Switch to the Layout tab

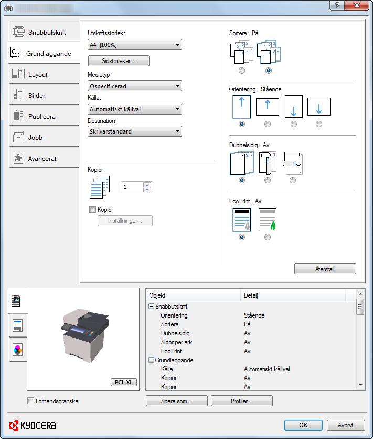pyautogui.click(x=44, y=75)
